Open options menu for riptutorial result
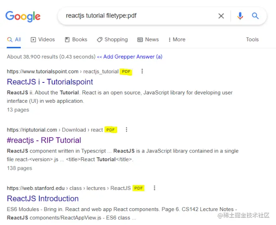 (x=126, y=130)
